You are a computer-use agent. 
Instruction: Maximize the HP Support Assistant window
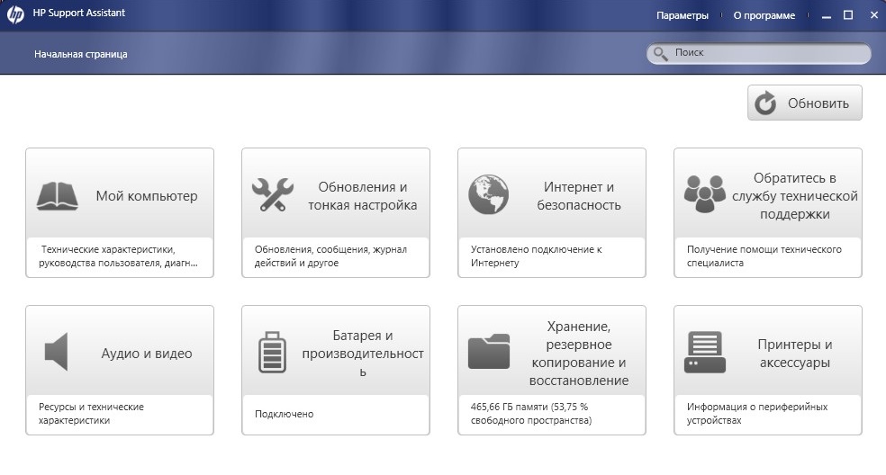(847, 15)
